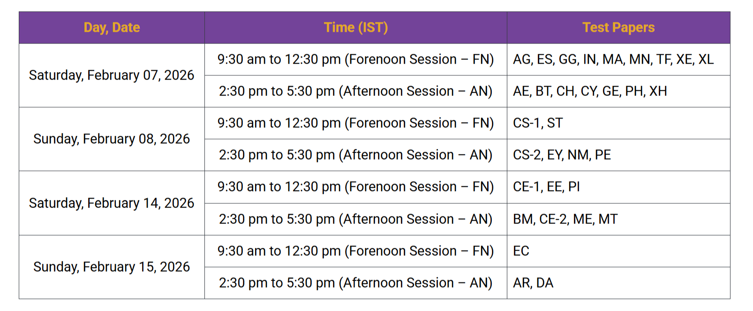Select the Sunday, February 15, 2026 cell
753x311 pixels.
pos(112,267)
